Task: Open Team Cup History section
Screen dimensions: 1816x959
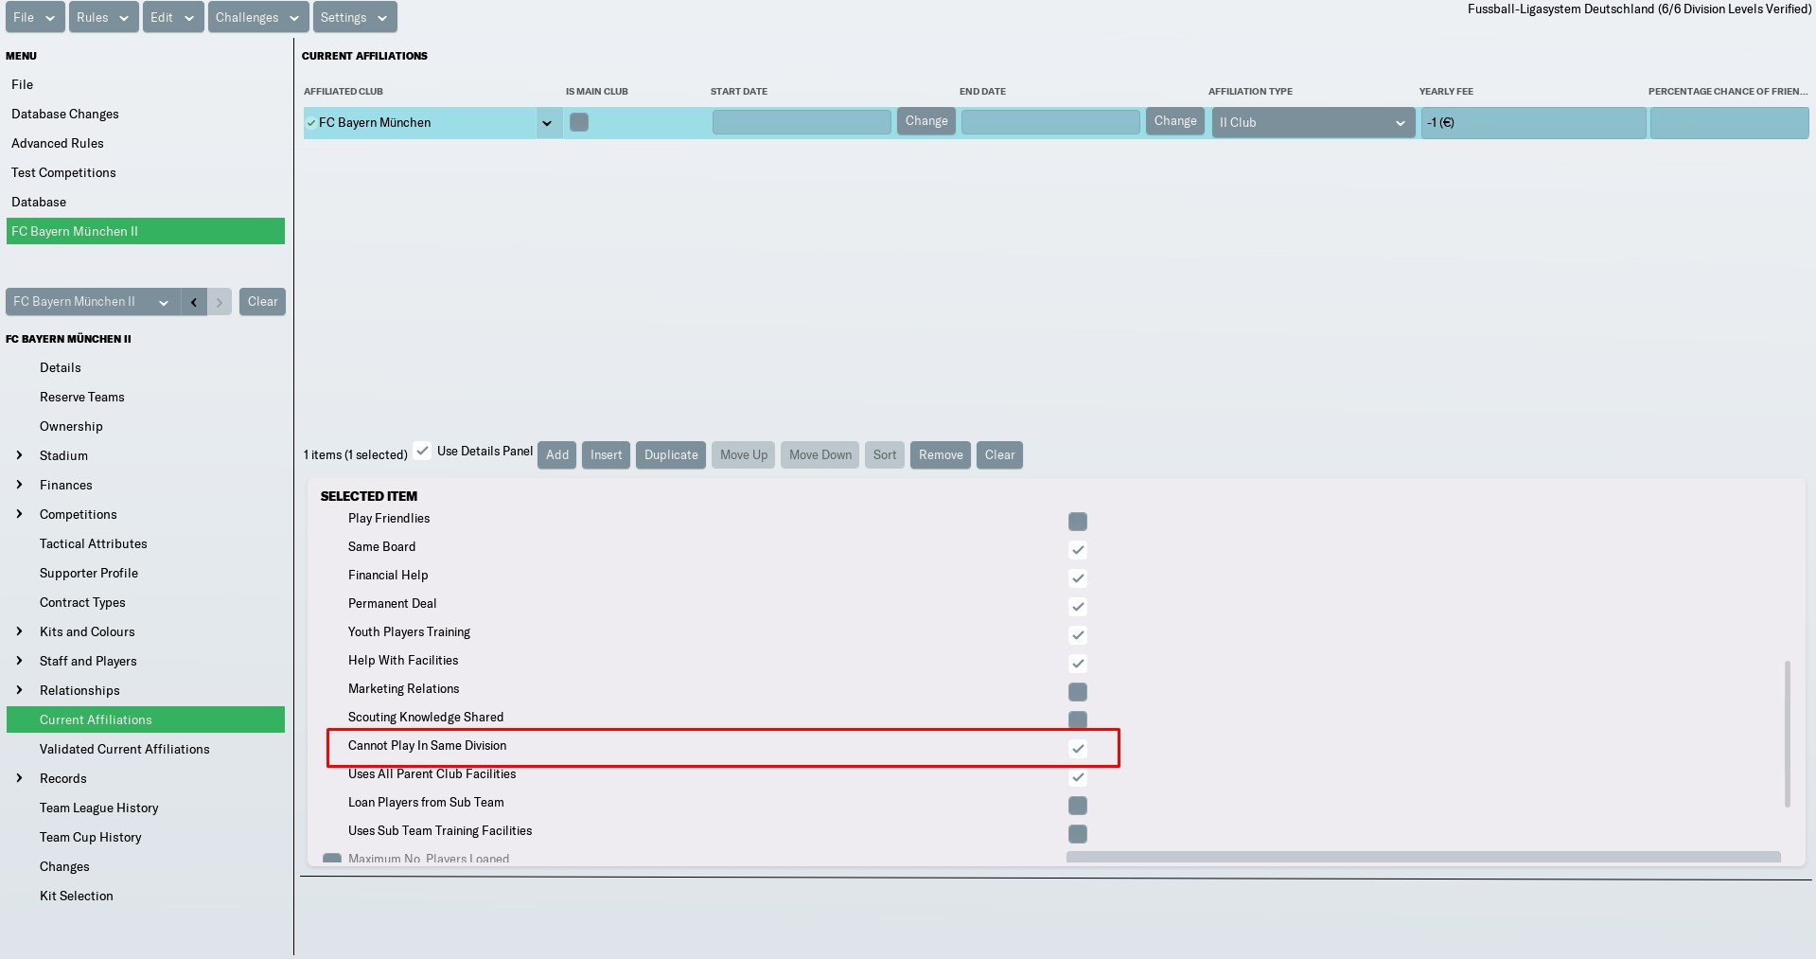Action: tap(91, 837)
